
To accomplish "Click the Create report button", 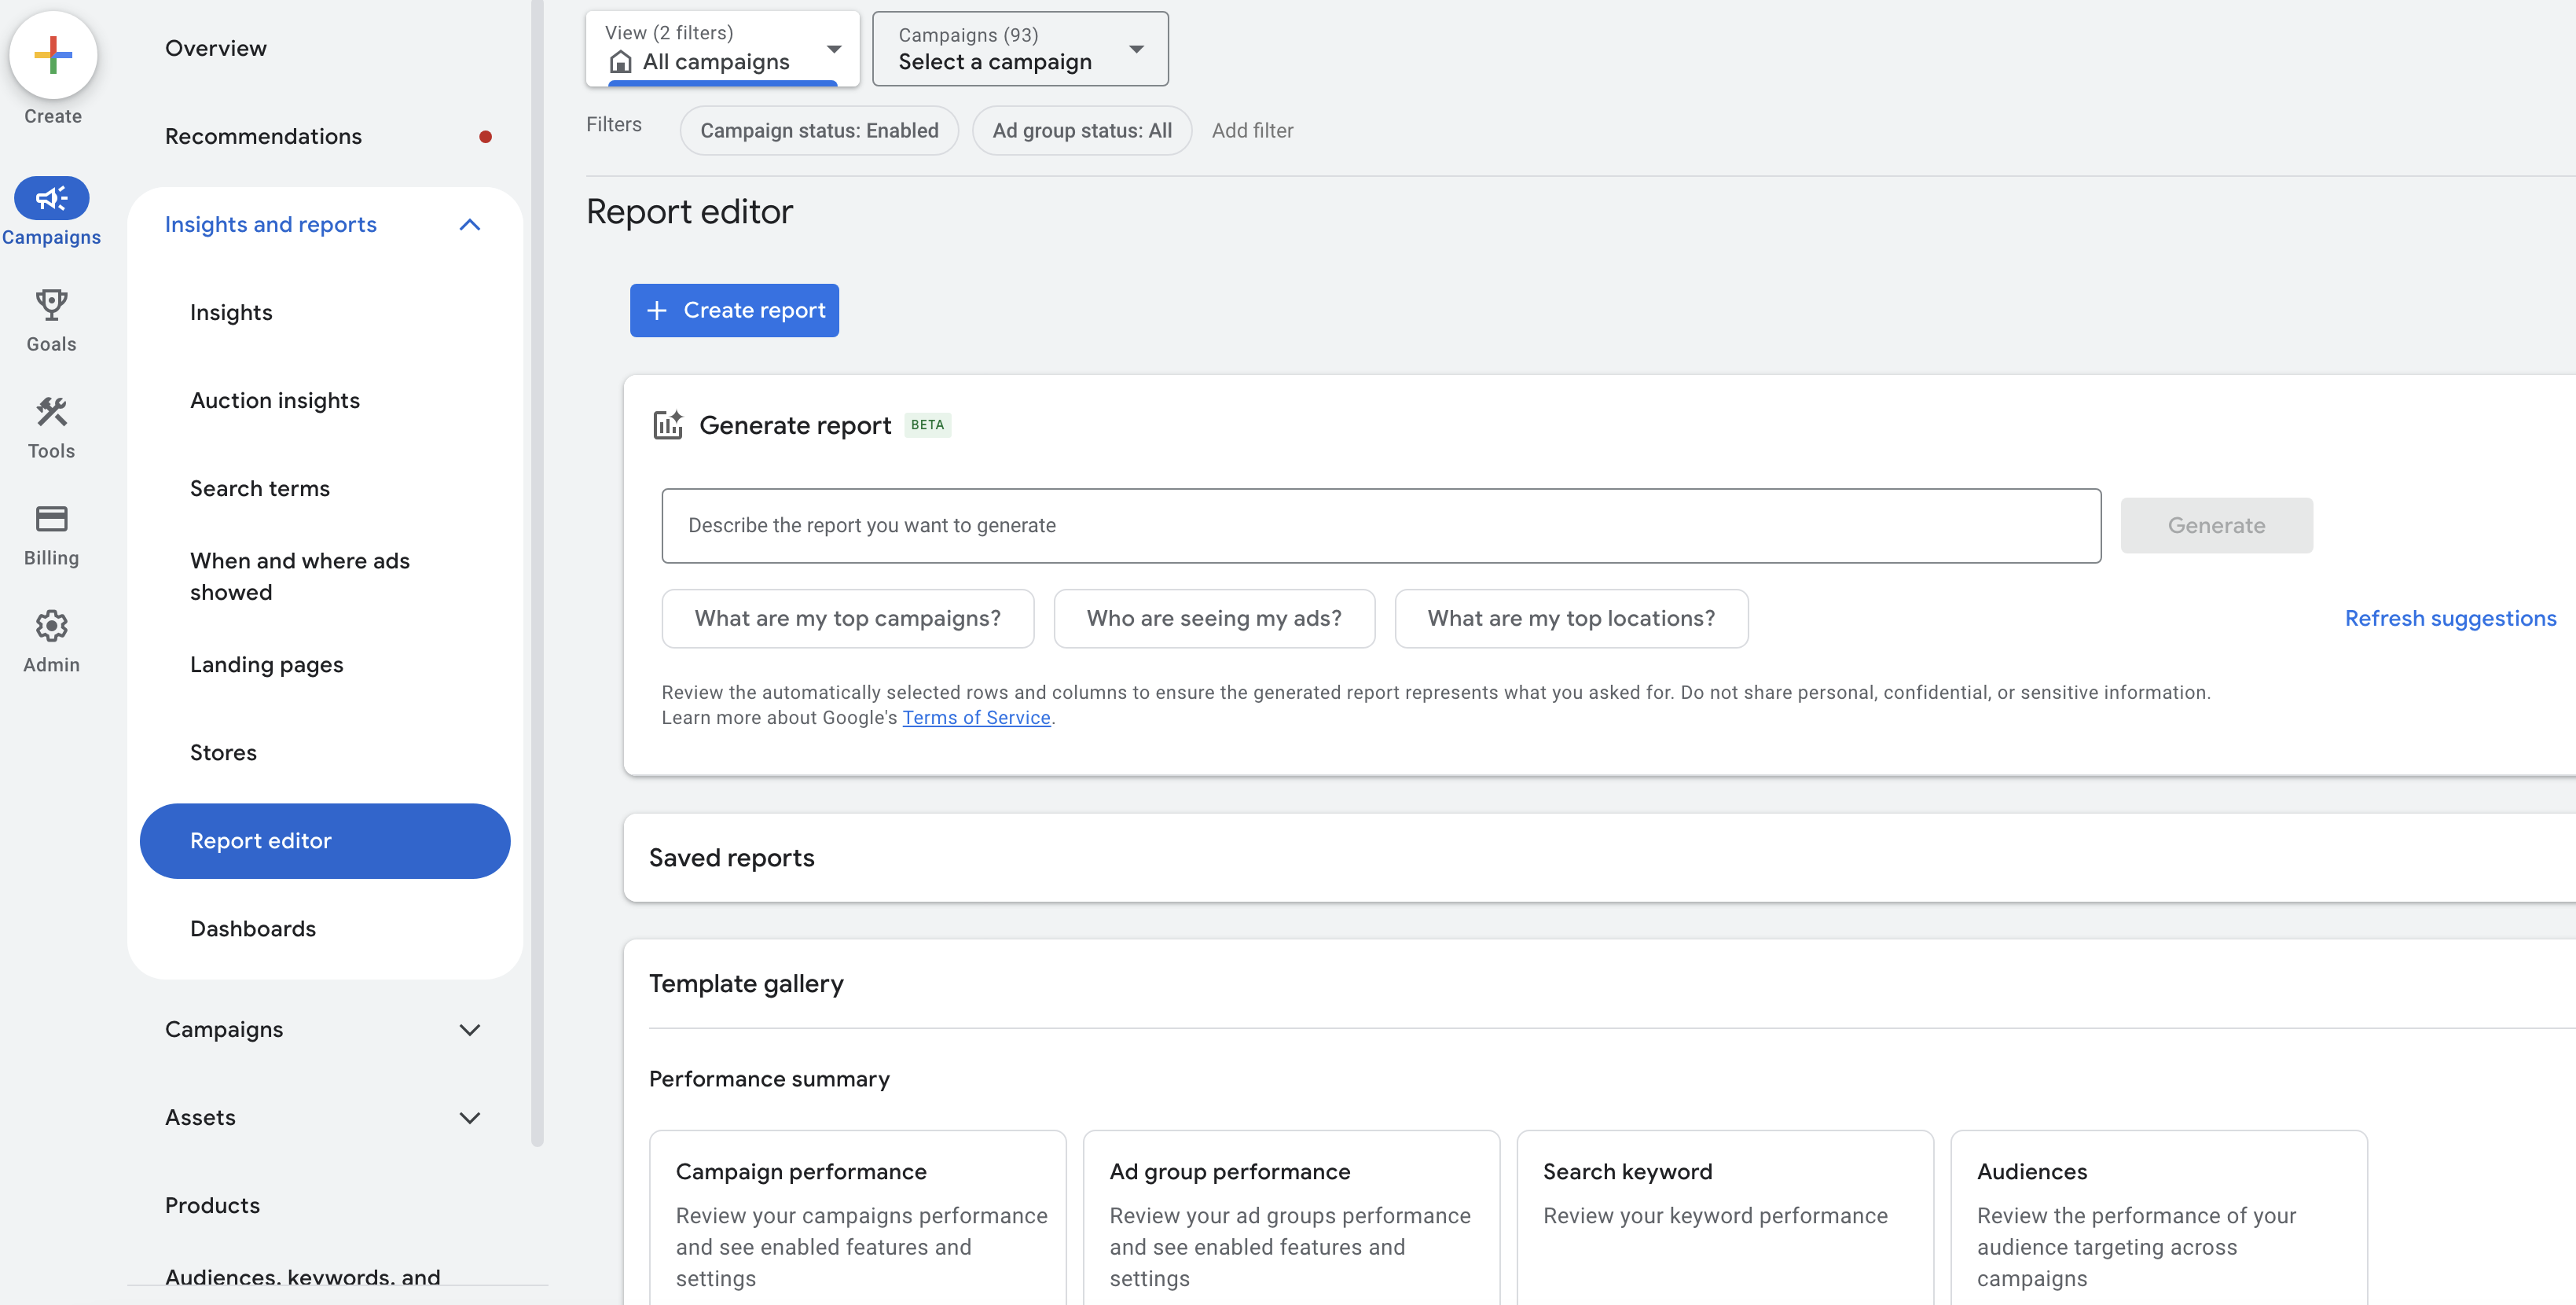I will (734, 310).
